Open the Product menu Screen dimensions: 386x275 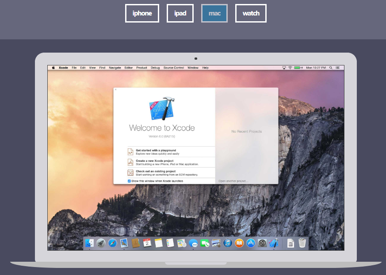pyautogui.click(x=141, y=68)
